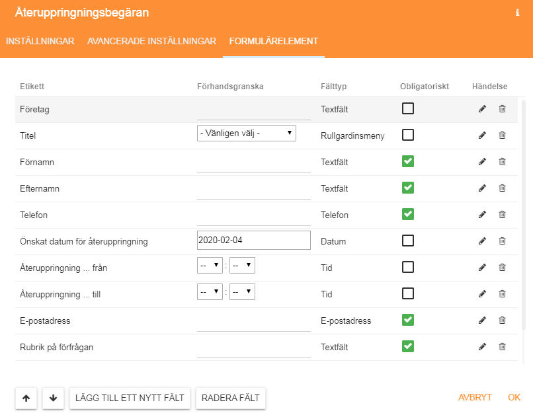Move selected field down with arrow button
The image size is (533, 413).
pyautogui.click(x=54, y=398)
